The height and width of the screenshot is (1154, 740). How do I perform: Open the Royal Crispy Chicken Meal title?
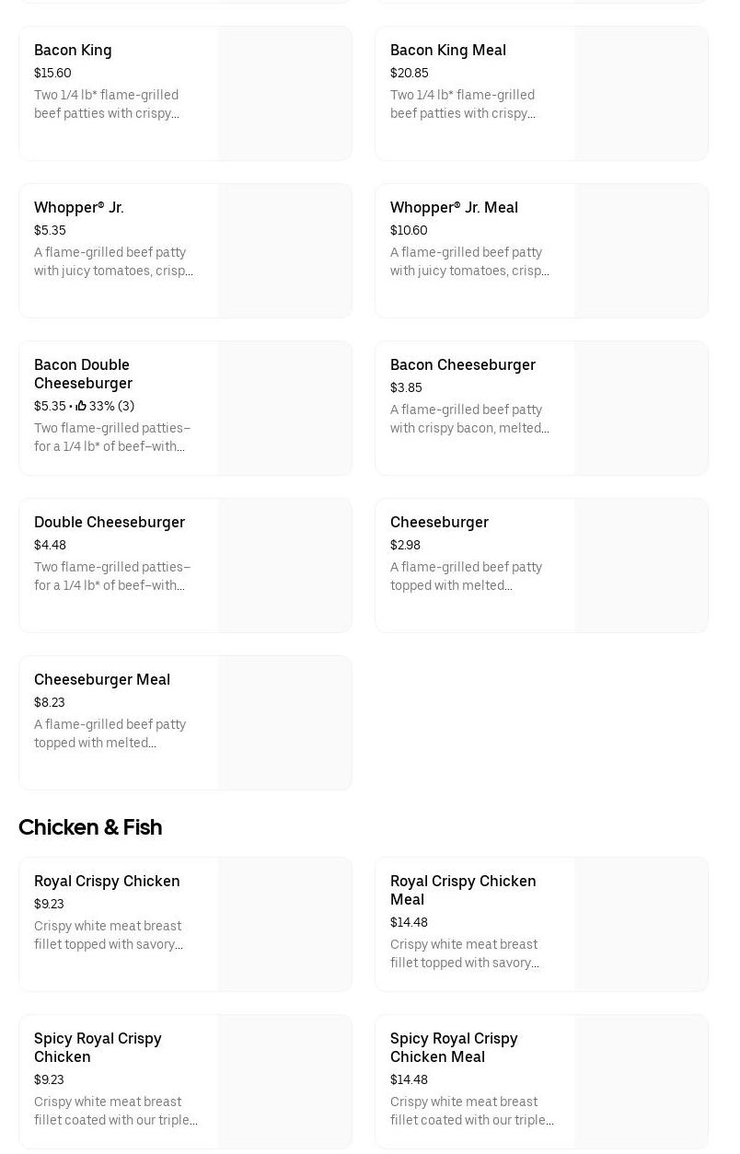[463, 890]
